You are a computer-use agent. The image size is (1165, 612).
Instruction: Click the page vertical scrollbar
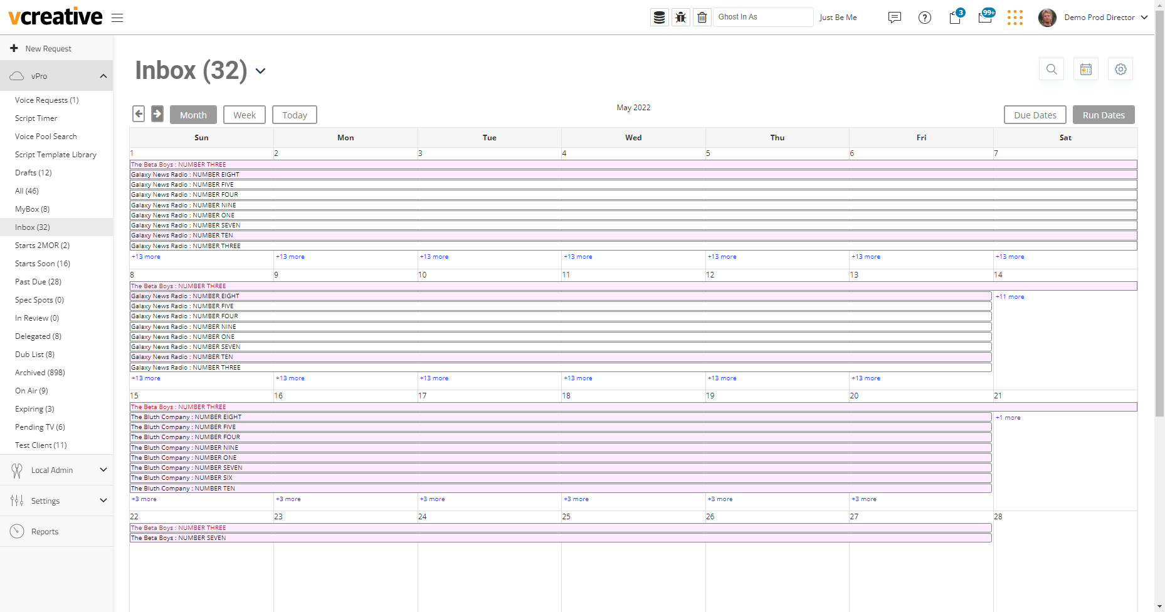1159,213
